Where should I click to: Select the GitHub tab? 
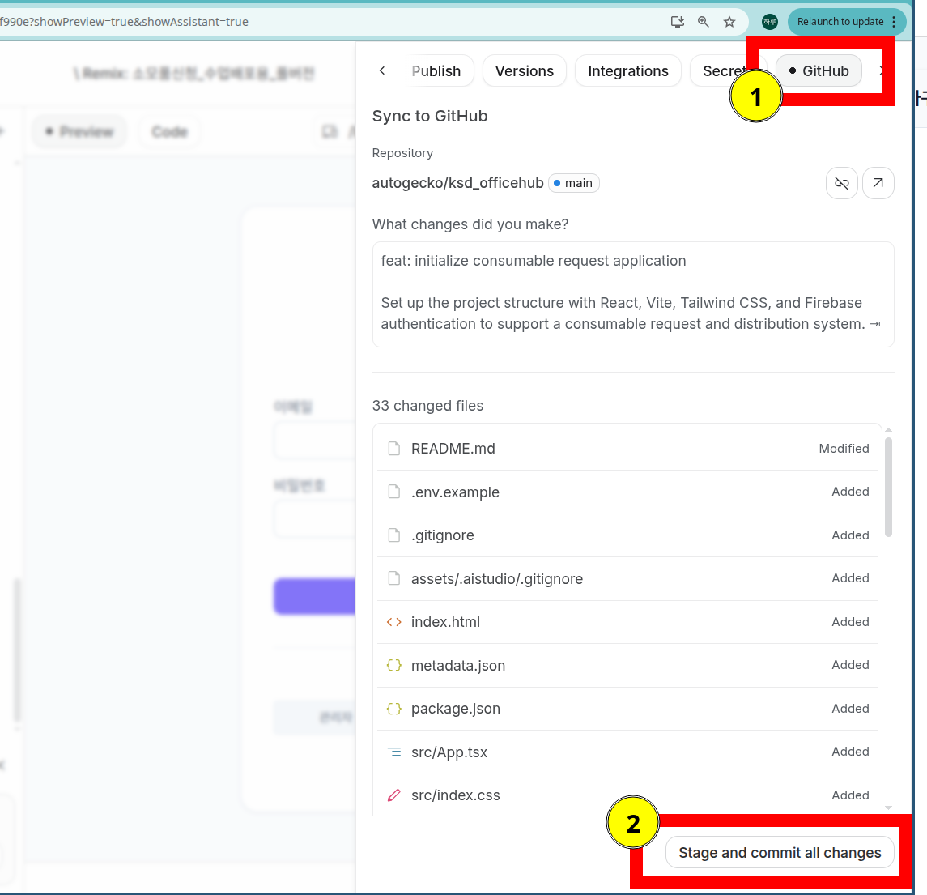(x=819, y=71)
